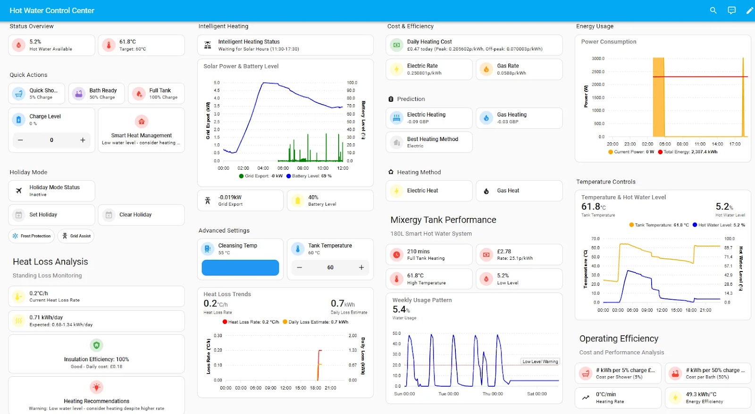Click the Grid Export transmission tower icon
The width and height of the screenshot is (755, 414).
[x=207, y=200]
